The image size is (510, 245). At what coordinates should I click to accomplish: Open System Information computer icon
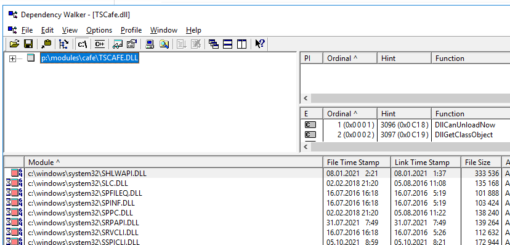pyautogui.click(x=150, y=44)
